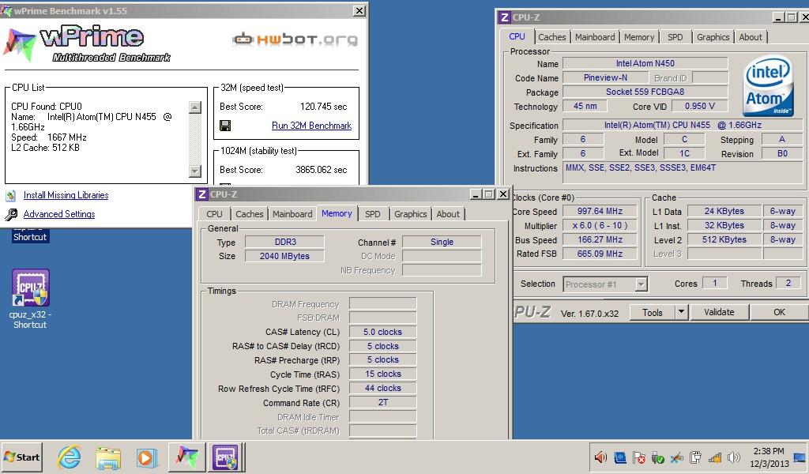
Task: Click the Bus Speed value 166.27 MHz
Action: click(x=600, y=240)
